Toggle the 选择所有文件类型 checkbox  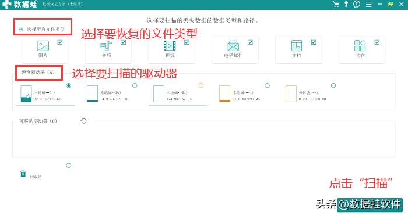click(21, 29)
